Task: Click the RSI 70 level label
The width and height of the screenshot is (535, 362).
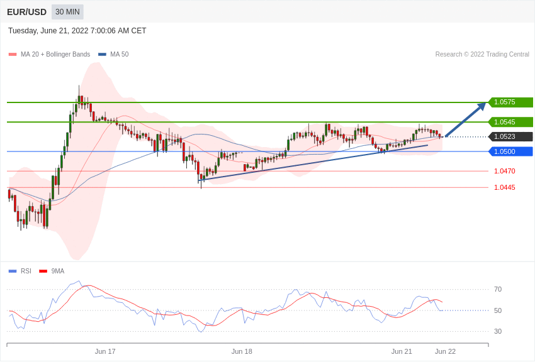Action: click(x=498, y=290)
